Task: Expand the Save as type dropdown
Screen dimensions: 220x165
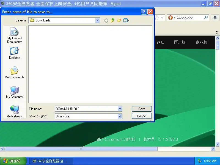Action: [120, 116]
